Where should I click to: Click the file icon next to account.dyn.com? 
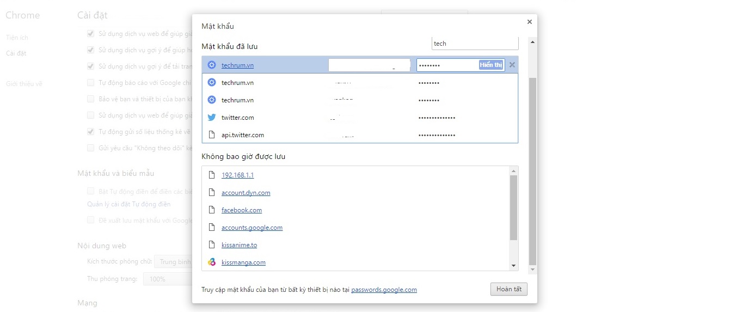(x=212, y=193)
